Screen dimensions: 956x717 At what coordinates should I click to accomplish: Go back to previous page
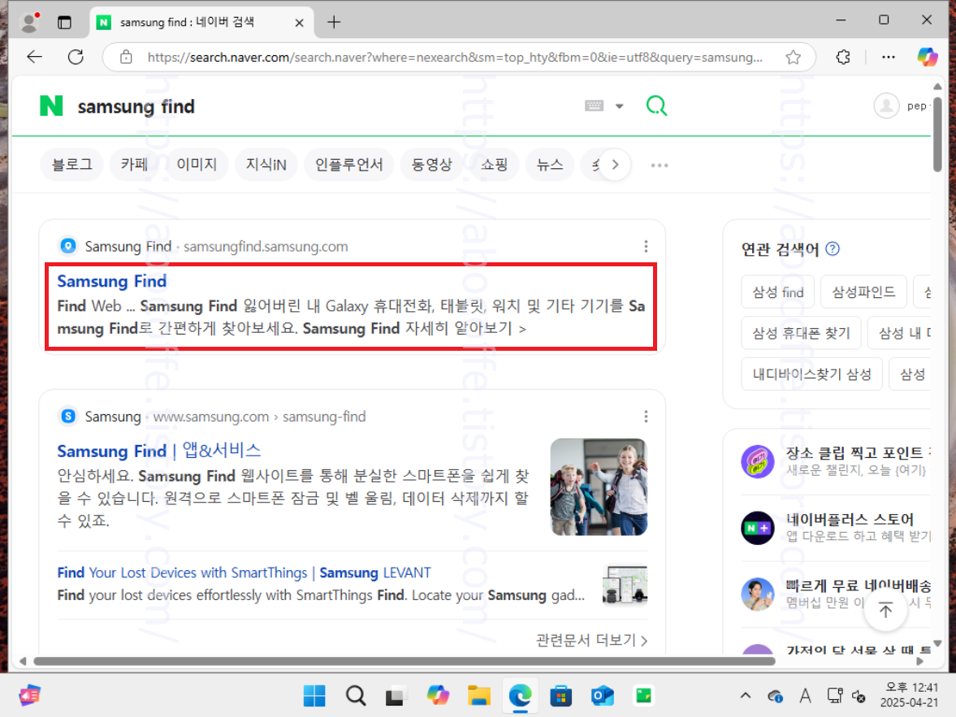point(35,58)
